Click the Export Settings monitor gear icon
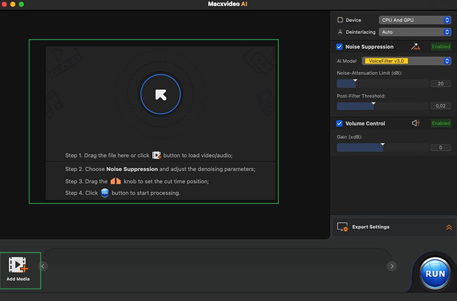The width and height of the screenshot is (457, 301). click(343, 227)
